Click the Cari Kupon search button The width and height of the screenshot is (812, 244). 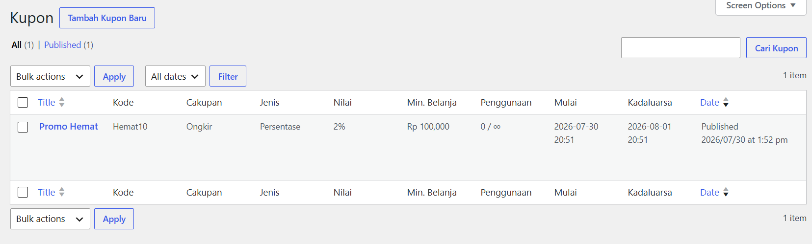(x=776, y=48)
